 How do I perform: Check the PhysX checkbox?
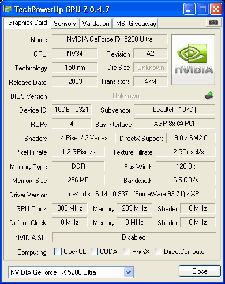(x=126, y=251)
